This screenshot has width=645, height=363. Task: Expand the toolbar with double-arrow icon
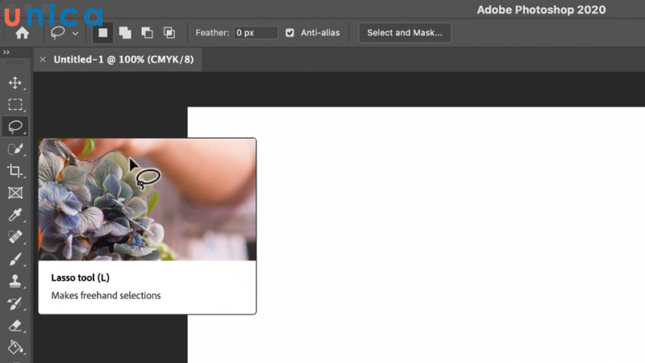click(6, 52)
